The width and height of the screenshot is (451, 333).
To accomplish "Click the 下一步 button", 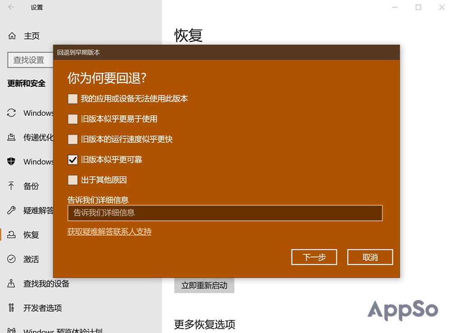I will point(314,257).
